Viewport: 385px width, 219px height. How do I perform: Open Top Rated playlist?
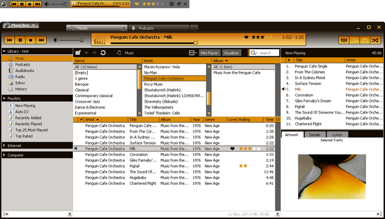coord(24,136)
